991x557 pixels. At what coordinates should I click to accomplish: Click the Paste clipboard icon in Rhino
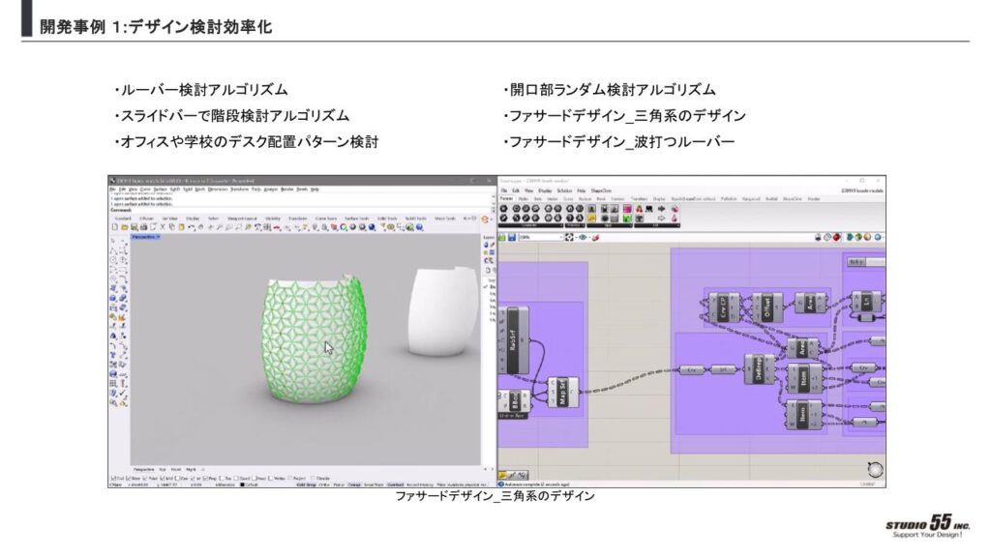click(181, 227)
